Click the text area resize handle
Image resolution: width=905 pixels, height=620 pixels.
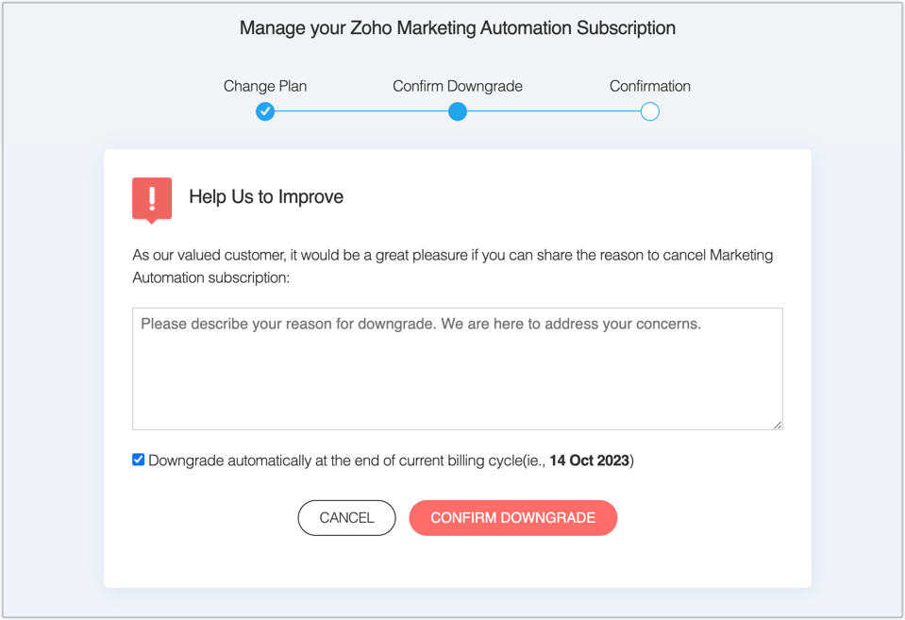(778, 425)
